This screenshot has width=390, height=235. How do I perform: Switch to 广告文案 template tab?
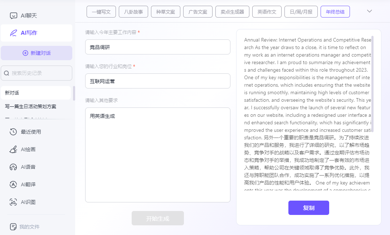[198, 12]
